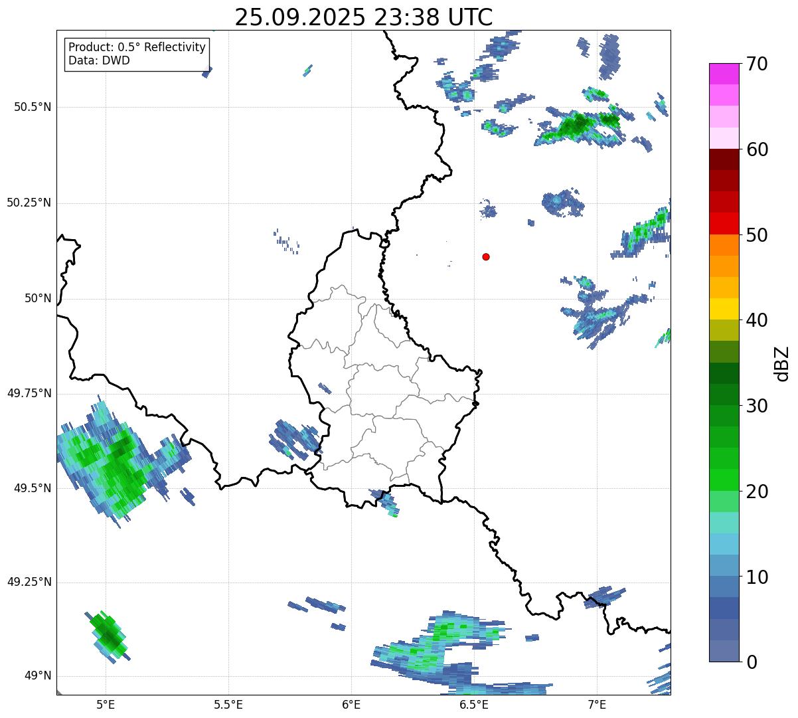798x718 pixels.
Task: Click the 49°N latitude label
Action: [x=38, y=676]
